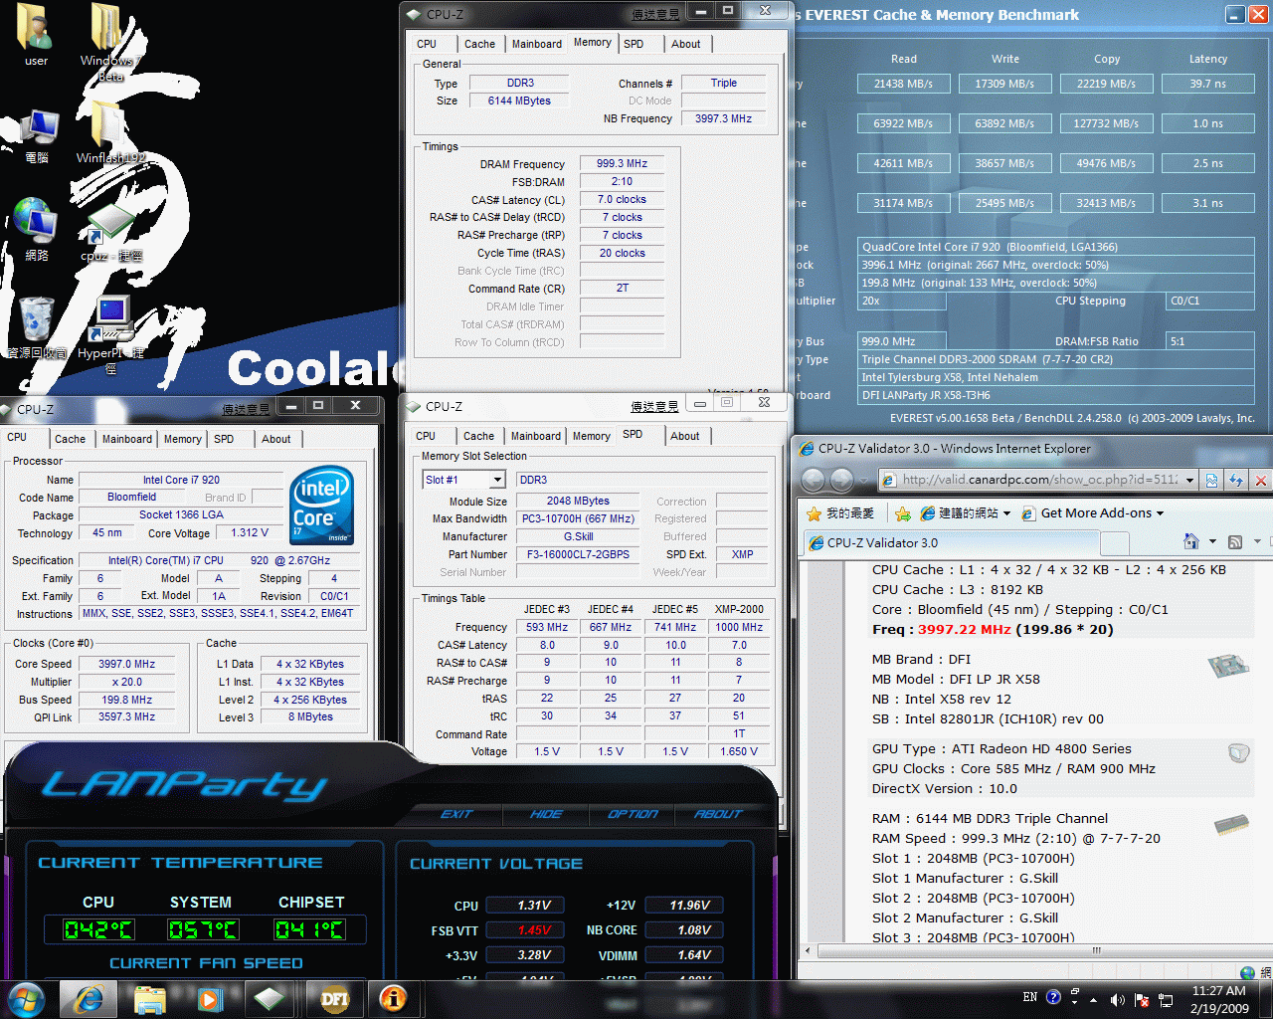Open About tab in SPD CPU-Z window

tap(684, 436)
